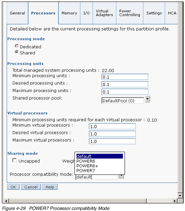
Task: Click Maximum virtual processors field
Action: click(112, 141)
